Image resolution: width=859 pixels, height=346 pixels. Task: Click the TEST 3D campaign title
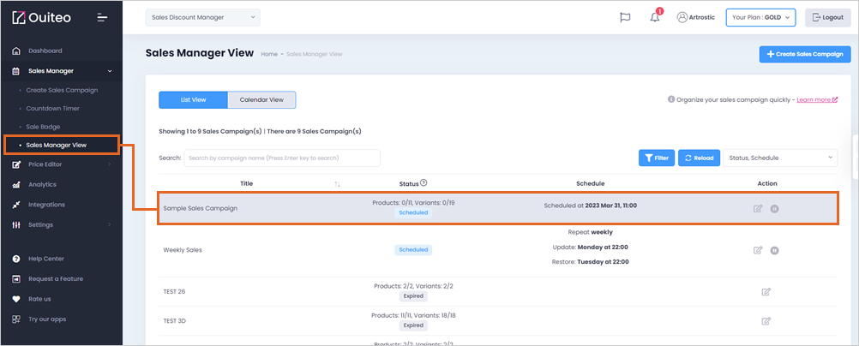[x=174, y=321]
